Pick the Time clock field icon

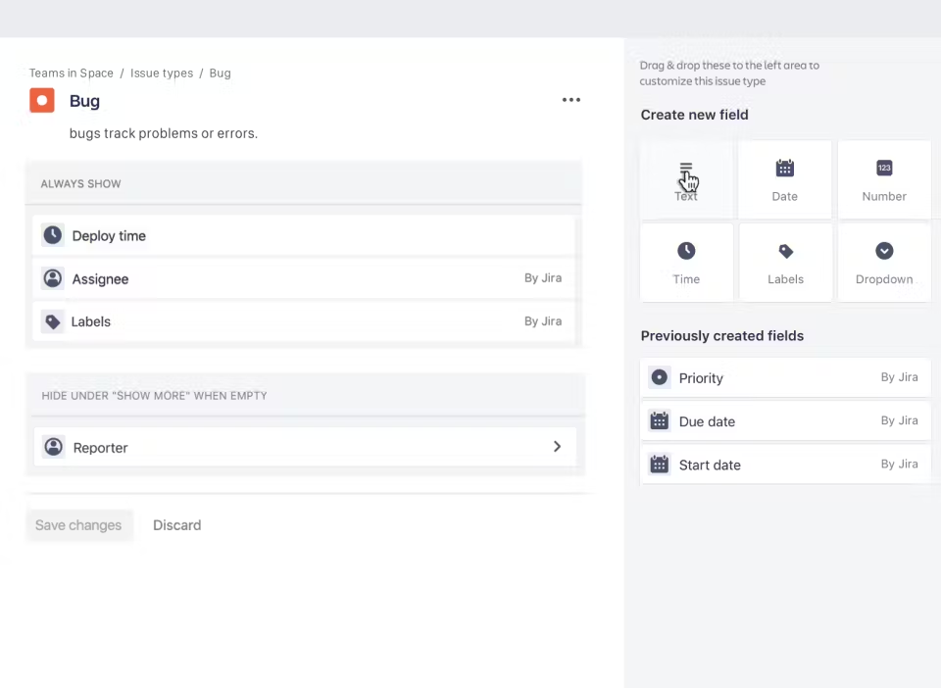tap(686, 252)
